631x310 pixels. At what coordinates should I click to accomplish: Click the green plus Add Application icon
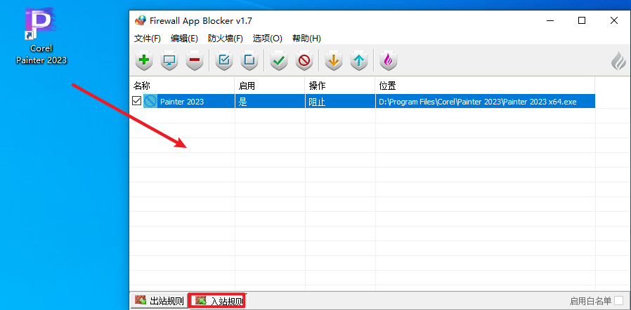pos(143,60)
